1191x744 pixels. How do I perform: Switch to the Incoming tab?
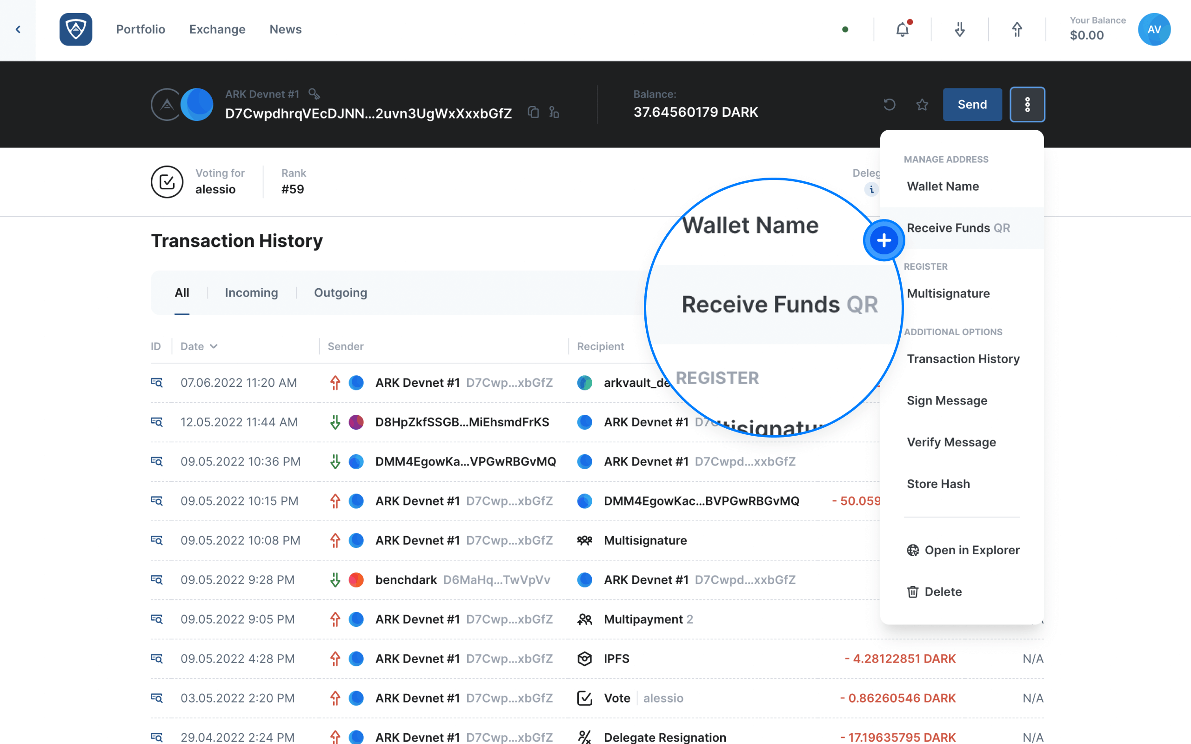252,293
